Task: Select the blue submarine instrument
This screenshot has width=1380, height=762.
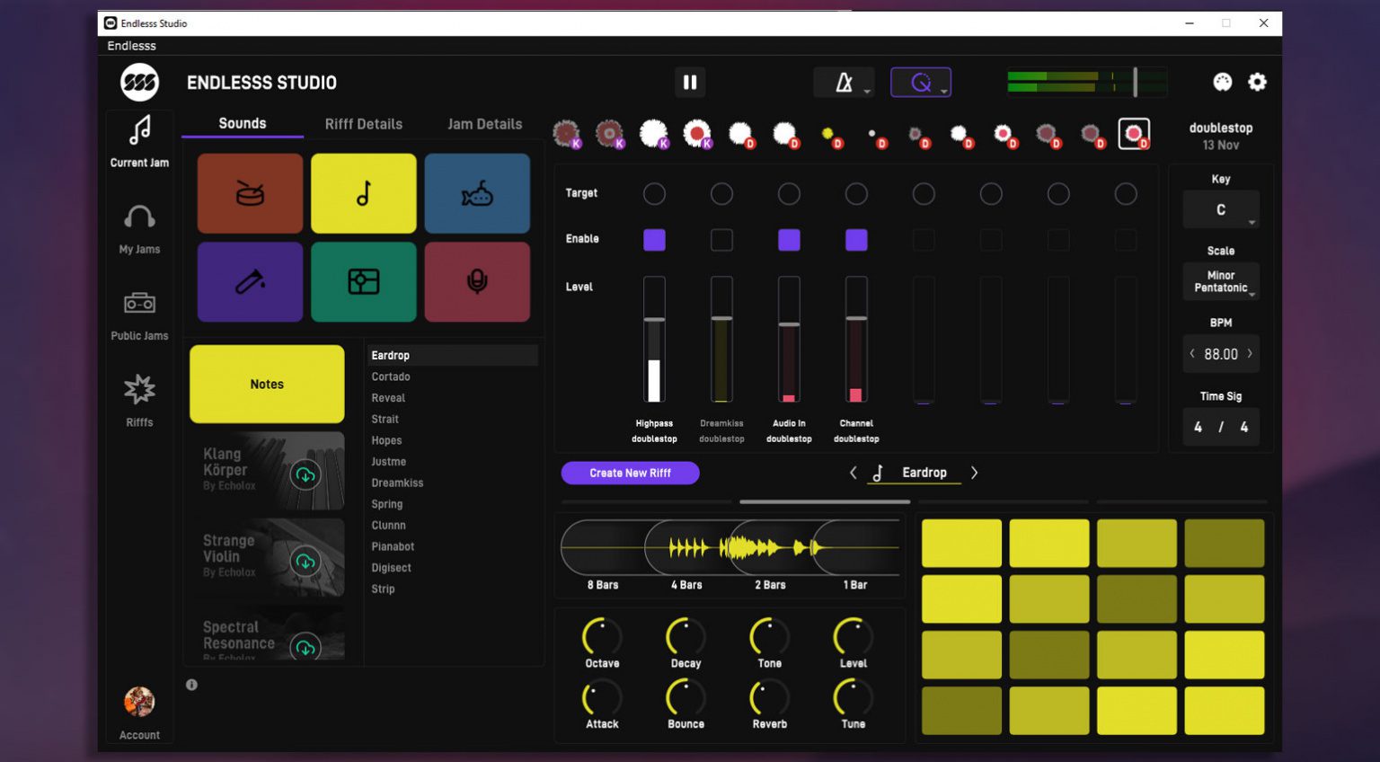Action: click(477, 193)
